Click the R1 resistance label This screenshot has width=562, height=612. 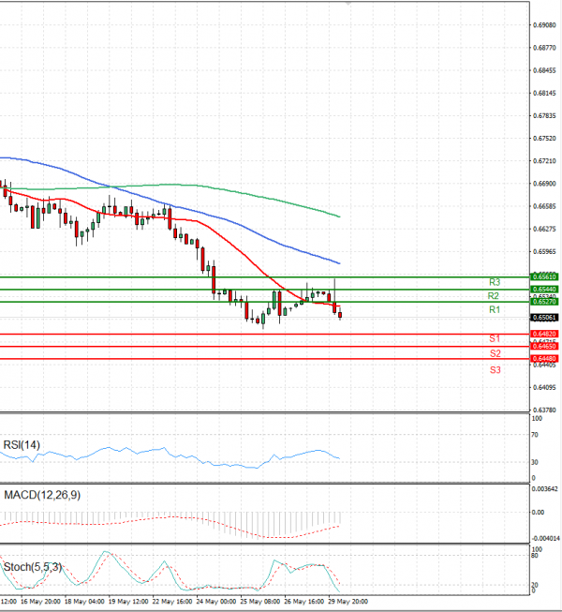click(494, 309)
